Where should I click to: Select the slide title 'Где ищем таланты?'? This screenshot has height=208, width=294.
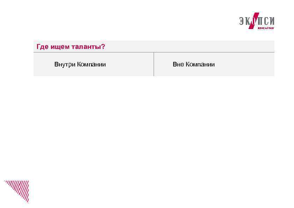point(71,46)
